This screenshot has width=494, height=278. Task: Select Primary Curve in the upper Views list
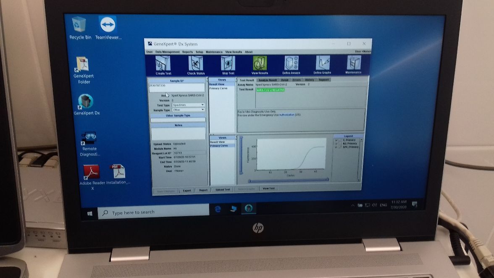(222, 88)
